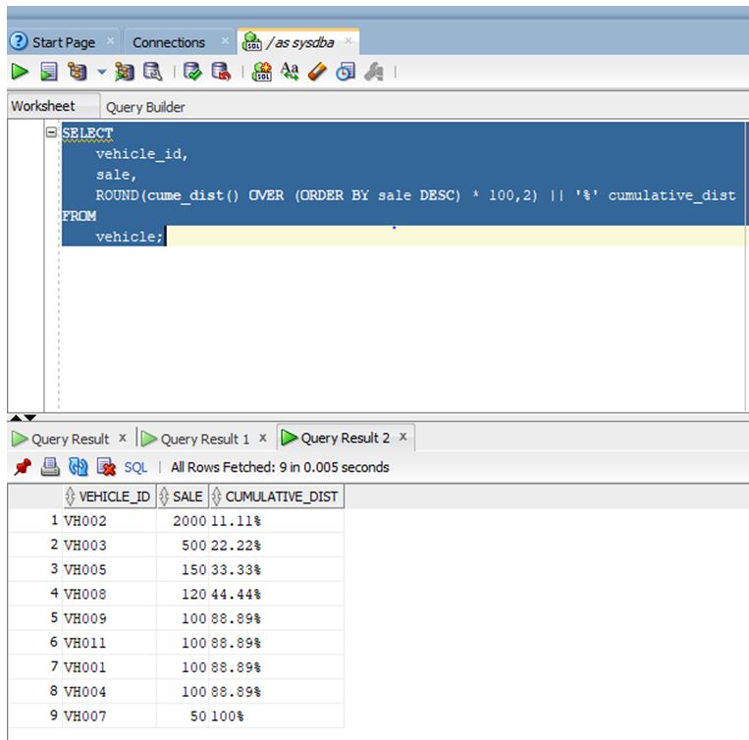Click the Delete row icon in the results toolbar
The width and height of the screenshot is (749, 740).
pos(106,467)
